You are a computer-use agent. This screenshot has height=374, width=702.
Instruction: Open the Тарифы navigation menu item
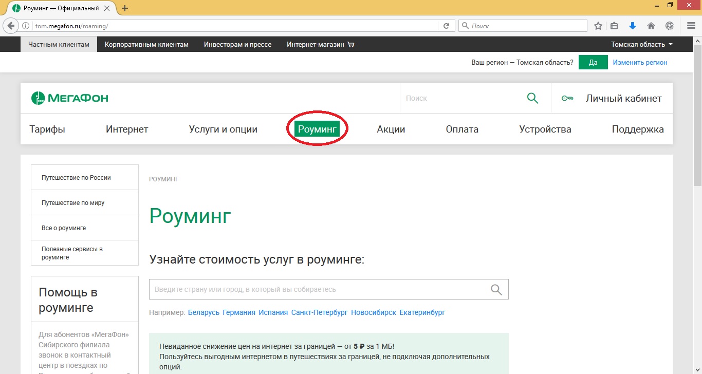coord(47,129)
